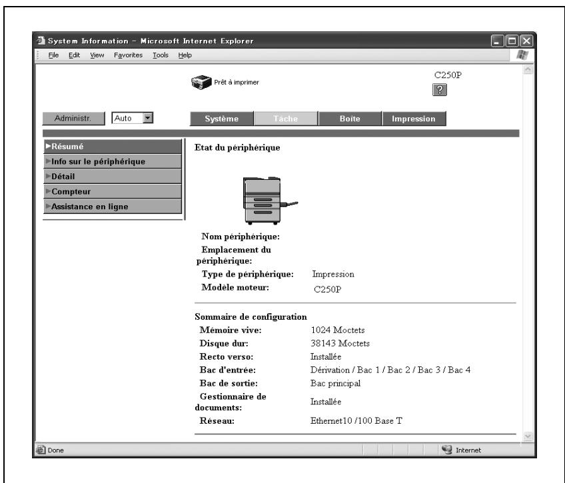Viewport: 565px width, 483px height.
Task: Open Info sur le périphérique
Action: pyautogui.click(x=113, y=162)
